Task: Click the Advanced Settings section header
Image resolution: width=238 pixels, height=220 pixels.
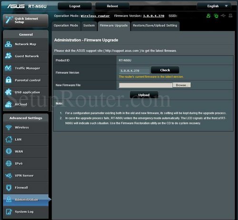Action: tap(26, 118)
